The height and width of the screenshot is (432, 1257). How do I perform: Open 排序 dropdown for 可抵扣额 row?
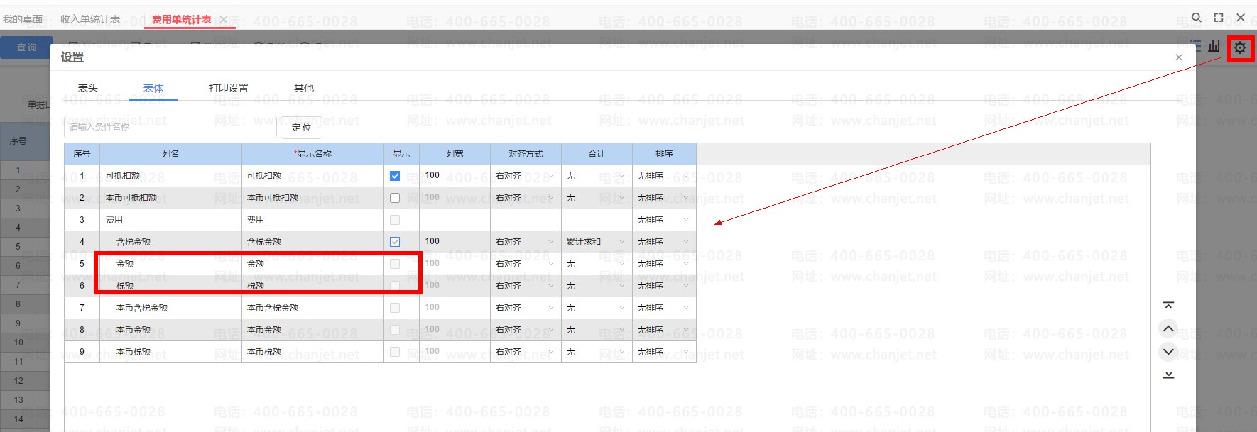pyautogui.click(x=664, y=176)
